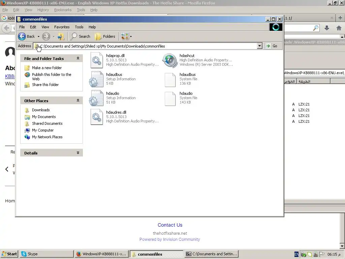Click Share this folder

(45, 85)
